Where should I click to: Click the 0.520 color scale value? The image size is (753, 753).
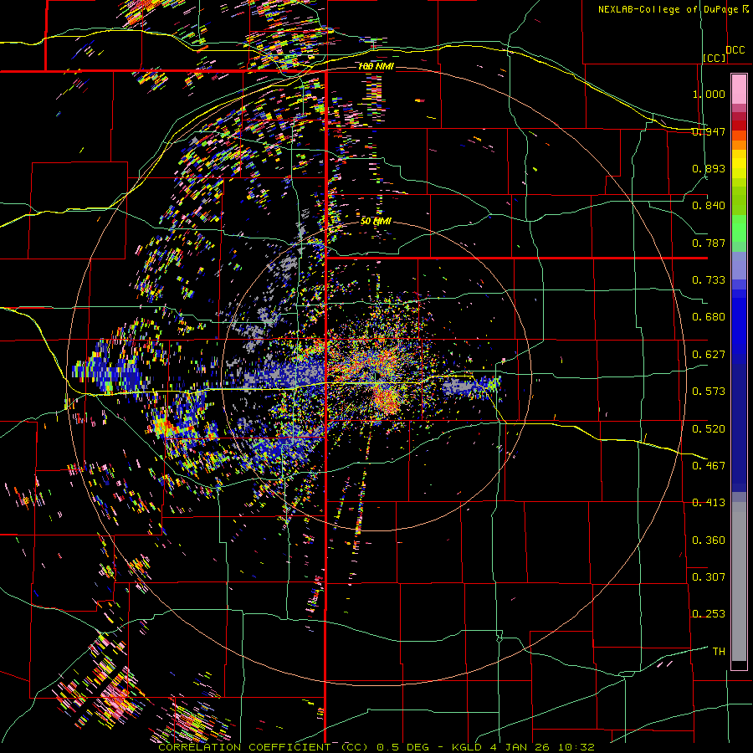click(x=709, y=429)
